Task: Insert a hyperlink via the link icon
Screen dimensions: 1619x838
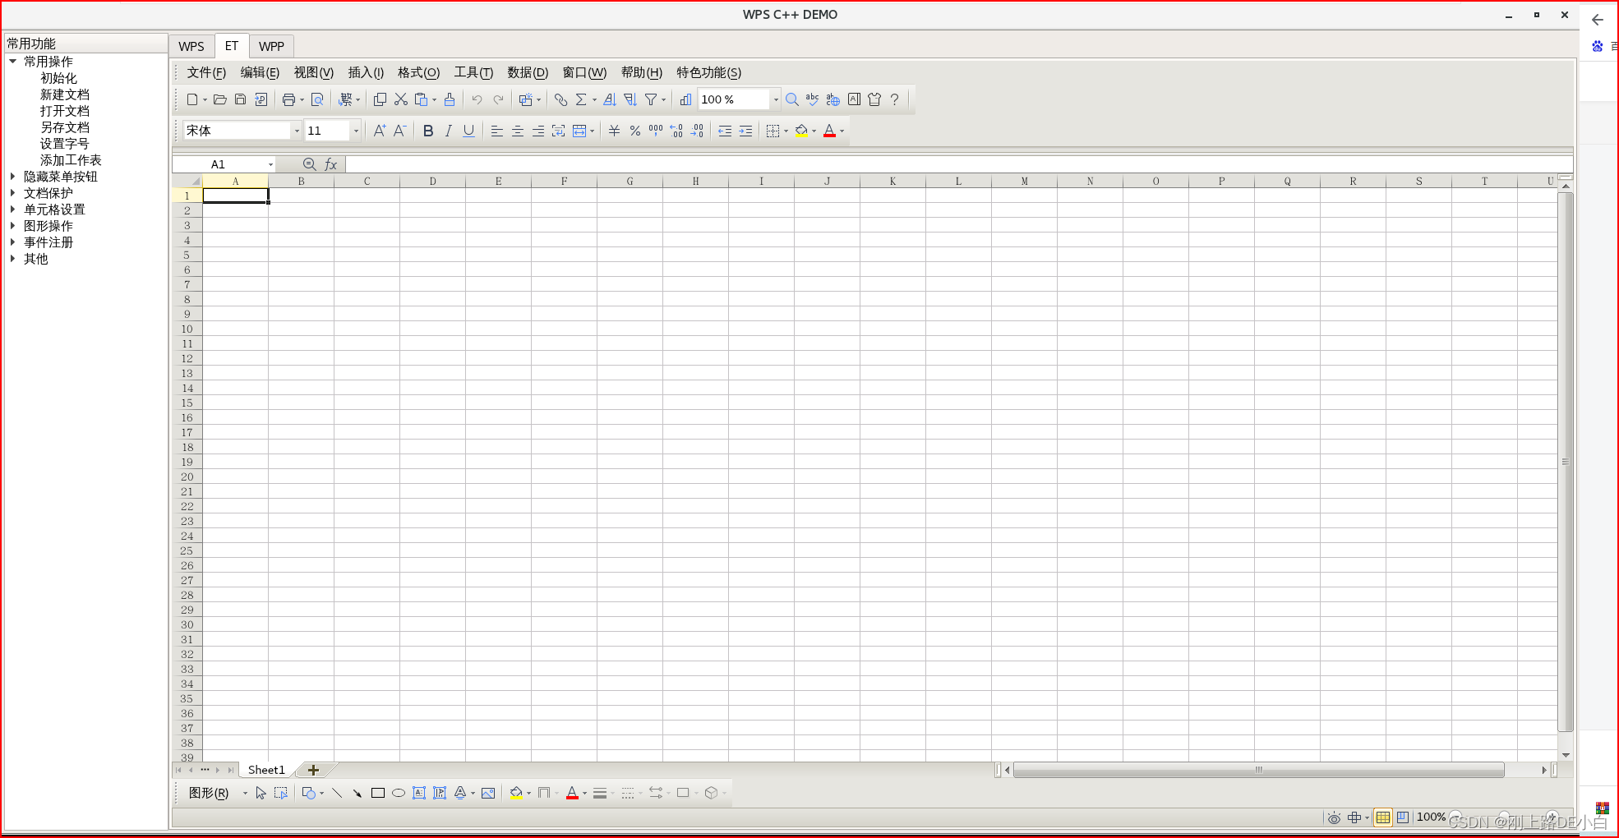Action: pyautogui.click(x=560, y=99)
